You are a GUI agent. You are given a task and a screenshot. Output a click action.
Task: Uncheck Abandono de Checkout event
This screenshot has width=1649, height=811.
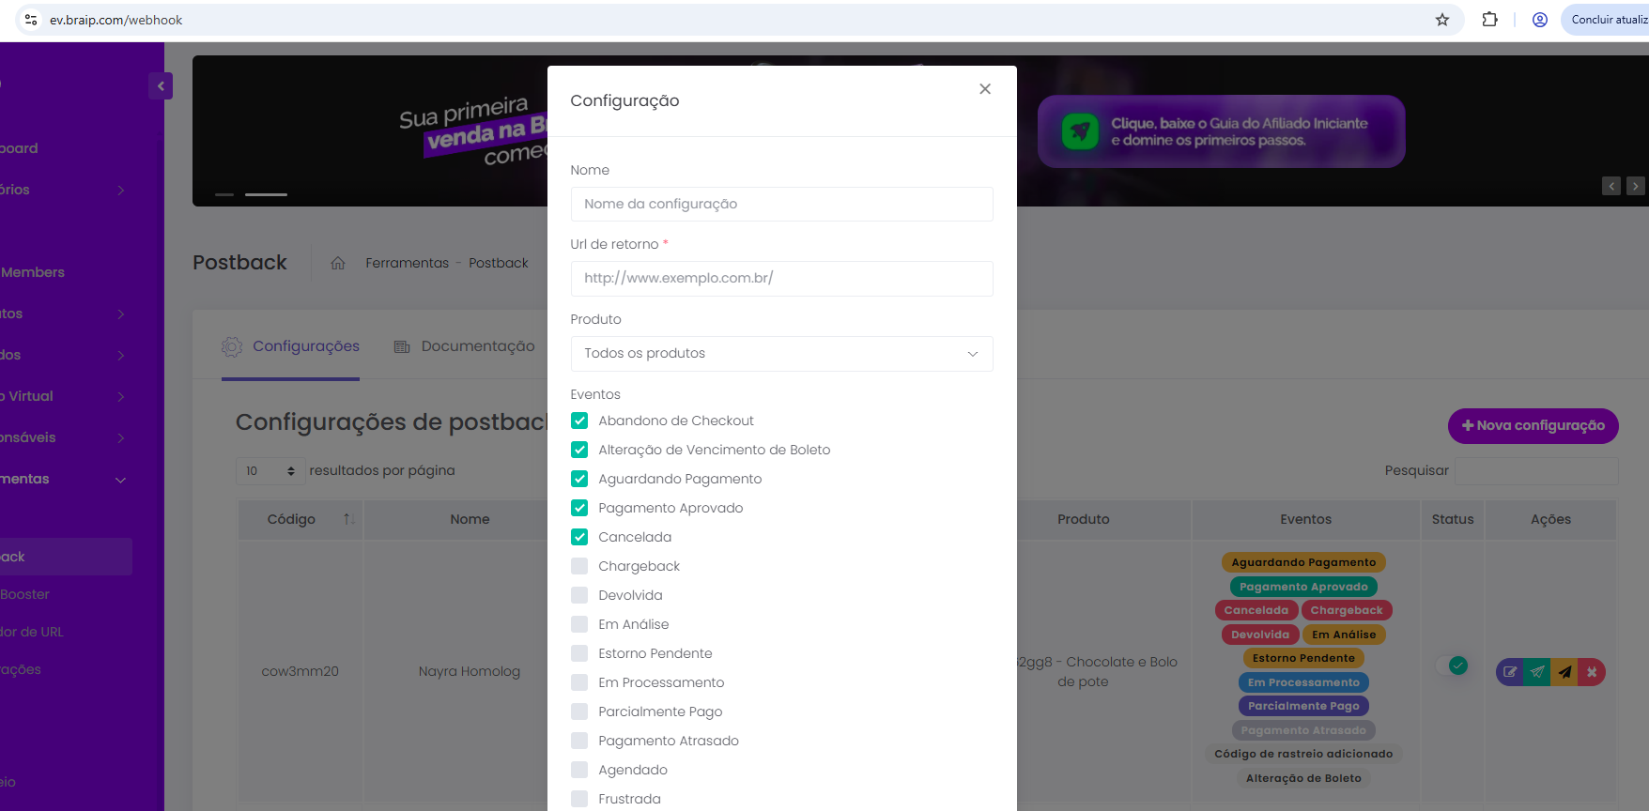tap(579, 421)
